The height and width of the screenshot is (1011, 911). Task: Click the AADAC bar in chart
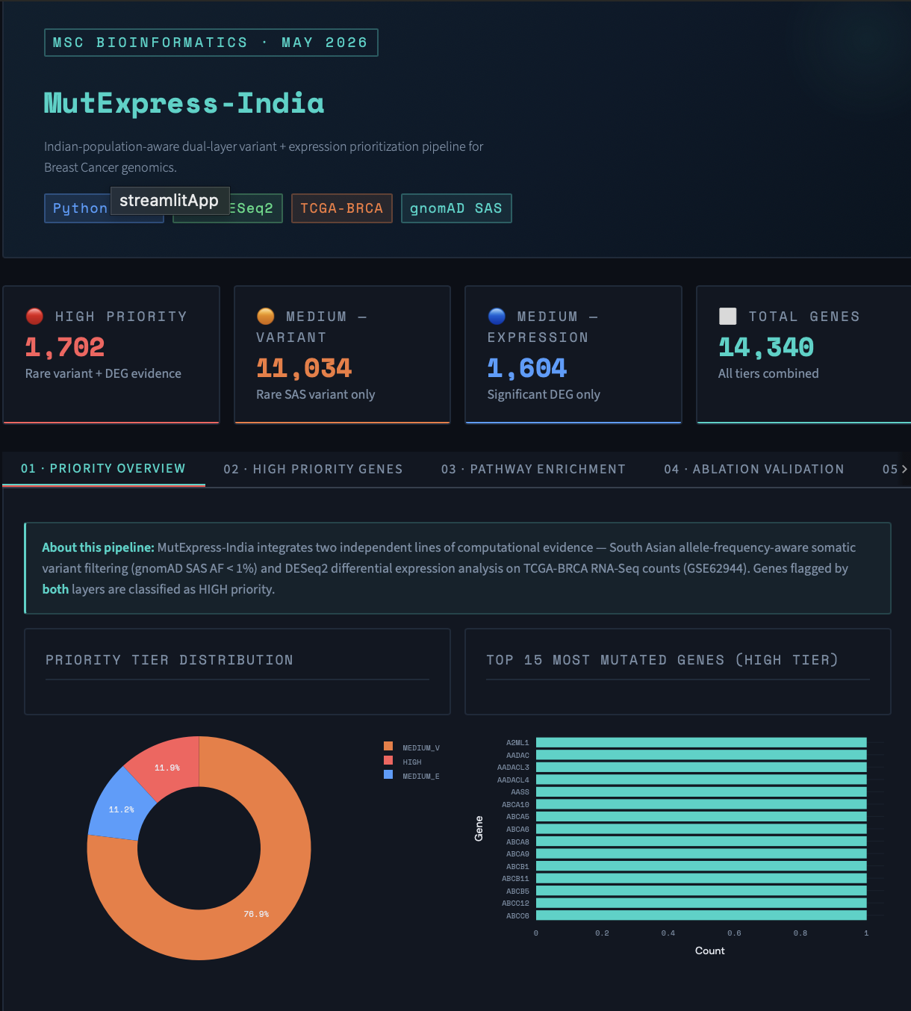(701, 755)
